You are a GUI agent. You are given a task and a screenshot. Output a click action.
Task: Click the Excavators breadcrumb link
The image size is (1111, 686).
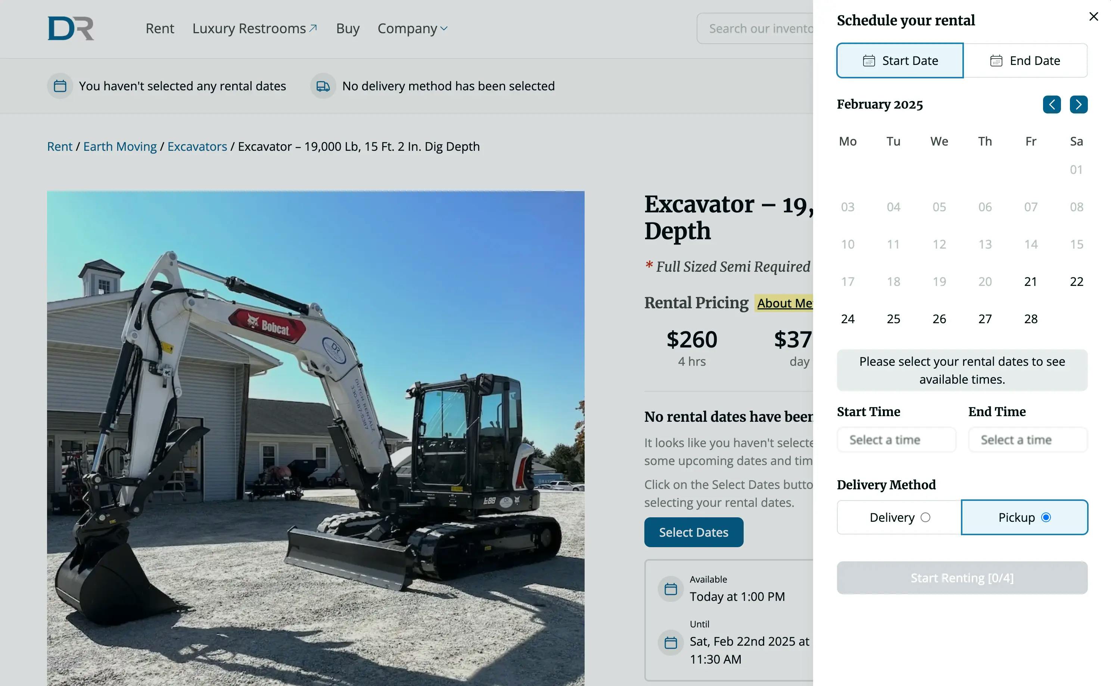[196, 146]
